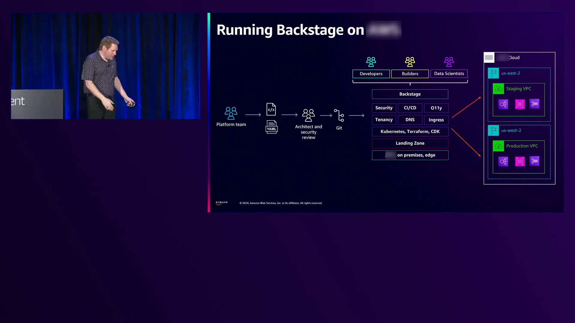The height and width of the screenshot is (323, 575).
Task: Select the code file icon
Action: point(271,109)
